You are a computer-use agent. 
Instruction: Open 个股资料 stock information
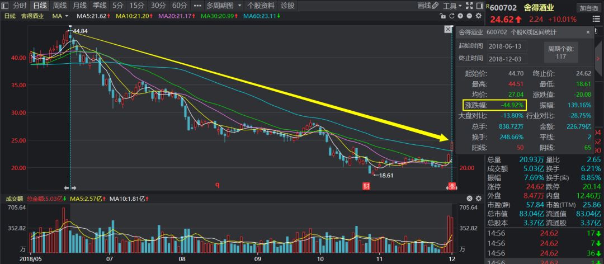[x=261, y=6]
